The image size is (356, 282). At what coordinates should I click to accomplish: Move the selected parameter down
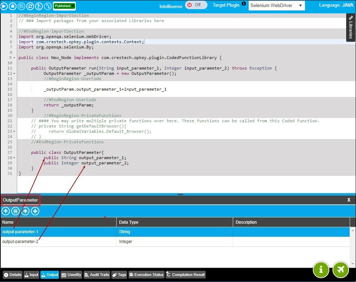(35, 211)
